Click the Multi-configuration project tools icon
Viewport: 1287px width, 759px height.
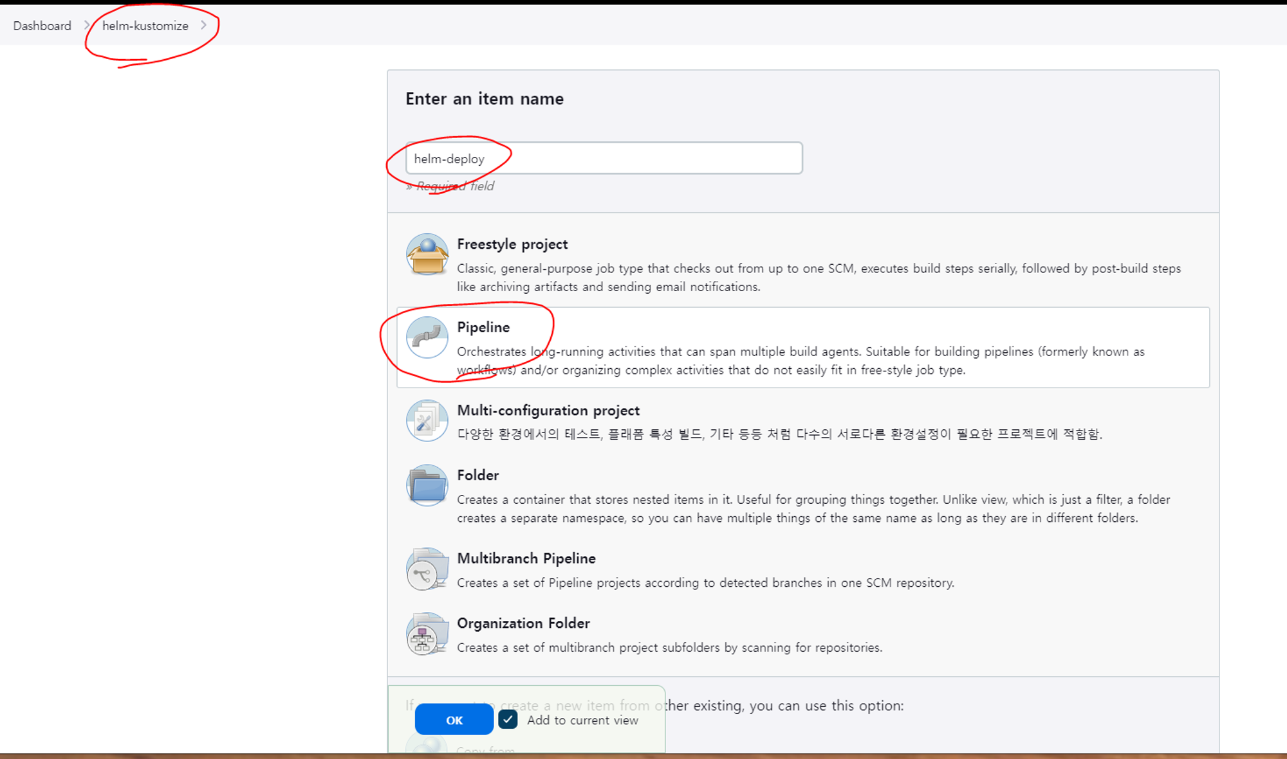tap(427, 420)
